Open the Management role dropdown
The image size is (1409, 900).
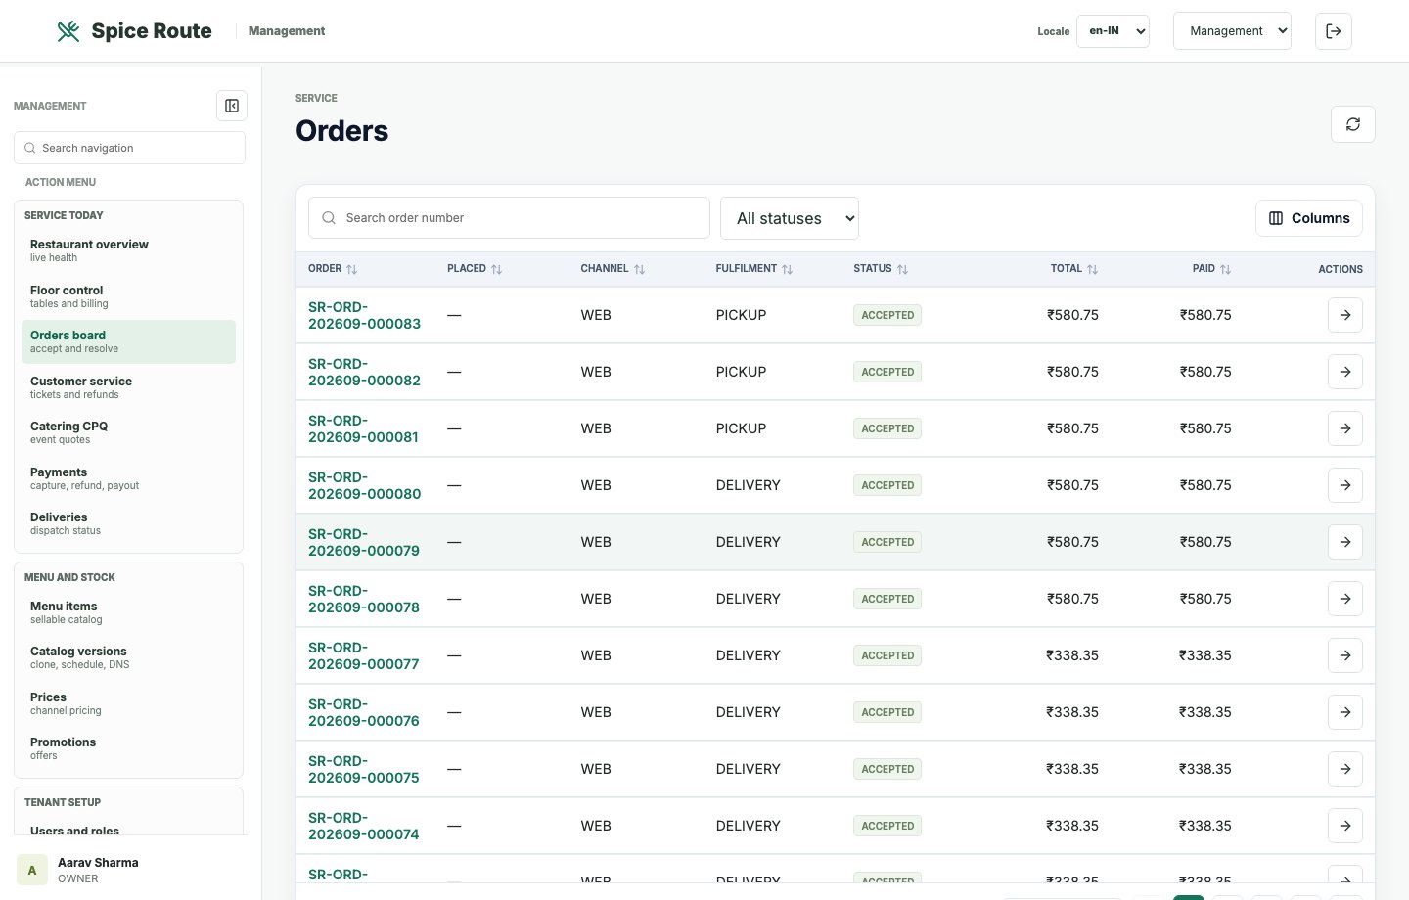[x=1232, y=31]
